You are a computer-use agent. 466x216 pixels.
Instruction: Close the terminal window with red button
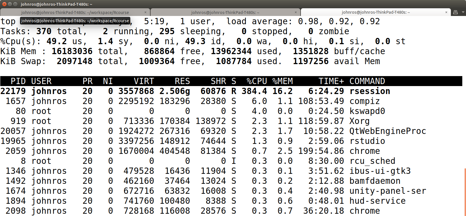tap(4, 4)
